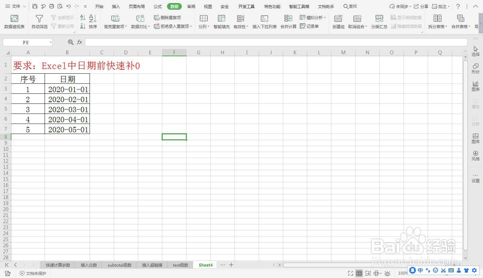The image size is (483, 278).
Task: Click the Save icon in quick access toolbar
Action: tap(35, 6)
